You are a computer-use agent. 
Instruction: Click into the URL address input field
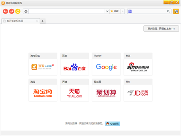click(67, 11)
